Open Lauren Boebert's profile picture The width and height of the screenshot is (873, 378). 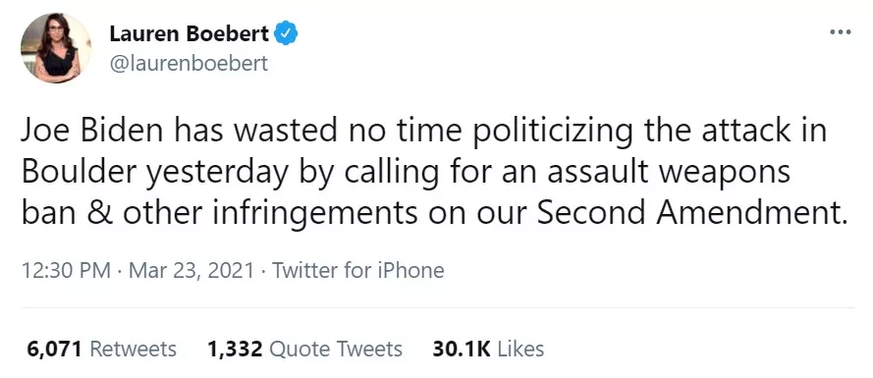click(x=57, y=48)
